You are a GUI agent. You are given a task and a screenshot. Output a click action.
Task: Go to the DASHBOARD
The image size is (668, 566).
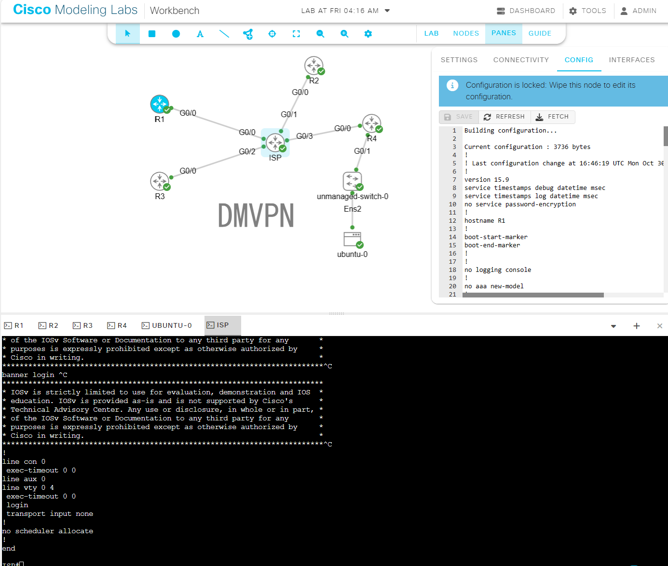click(526, 11)
